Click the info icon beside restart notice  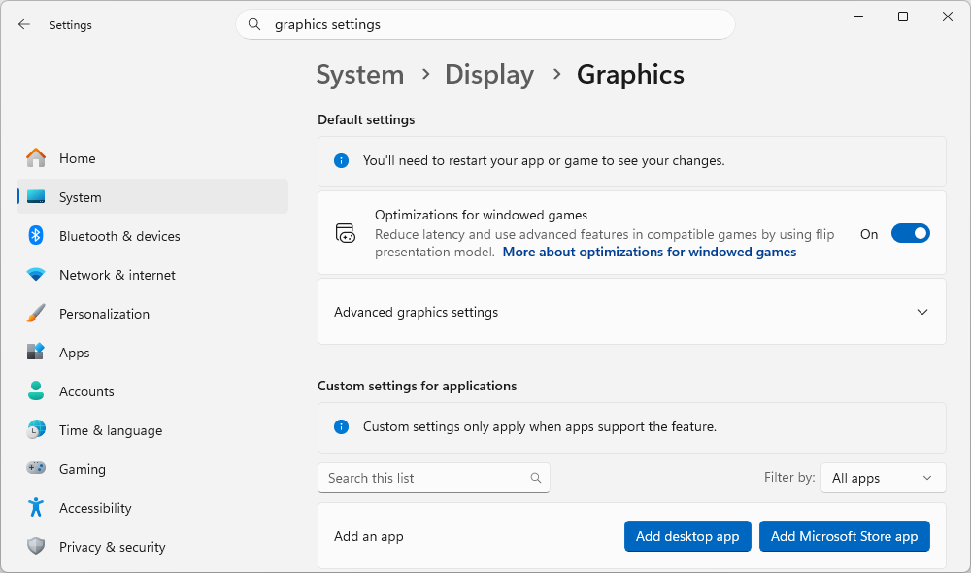coord(341,161)
